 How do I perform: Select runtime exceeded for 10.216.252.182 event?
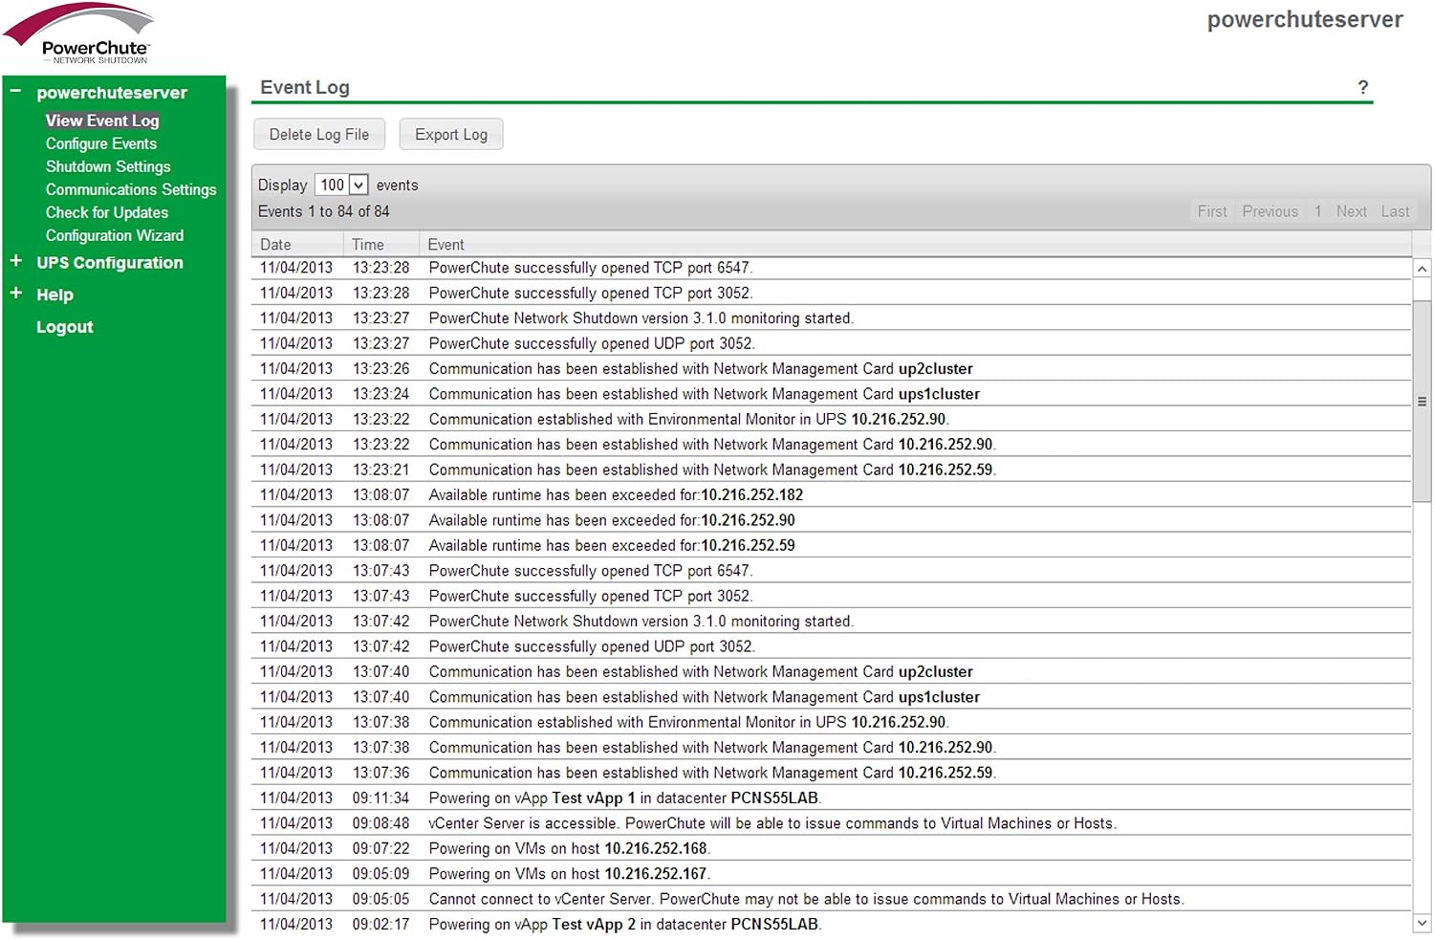click(x=832, y=495)
